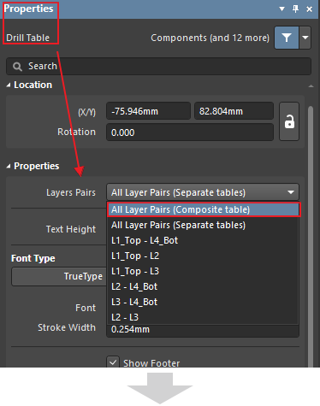Click the Search field in Properties panel
The image size is (320, 406).
(x=158, y=67)
